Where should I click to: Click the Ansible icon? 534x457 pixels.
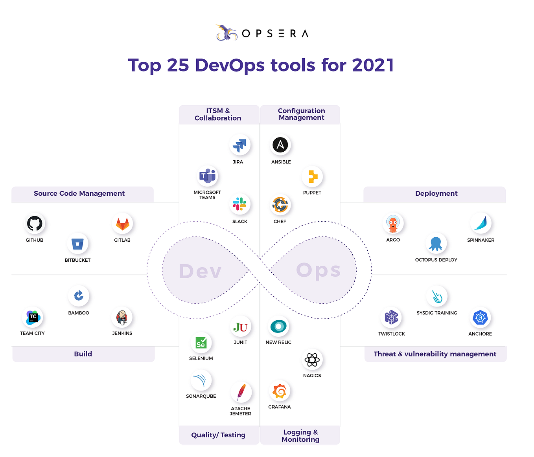click(x=280, y=145)
